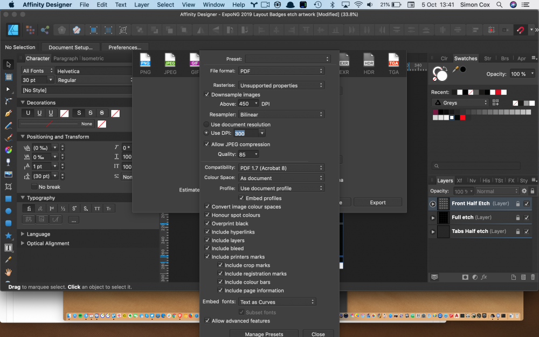Viewport: 539px width, 337px height.
Task: Open the Resampler dropdown
Action: [281, 114]
